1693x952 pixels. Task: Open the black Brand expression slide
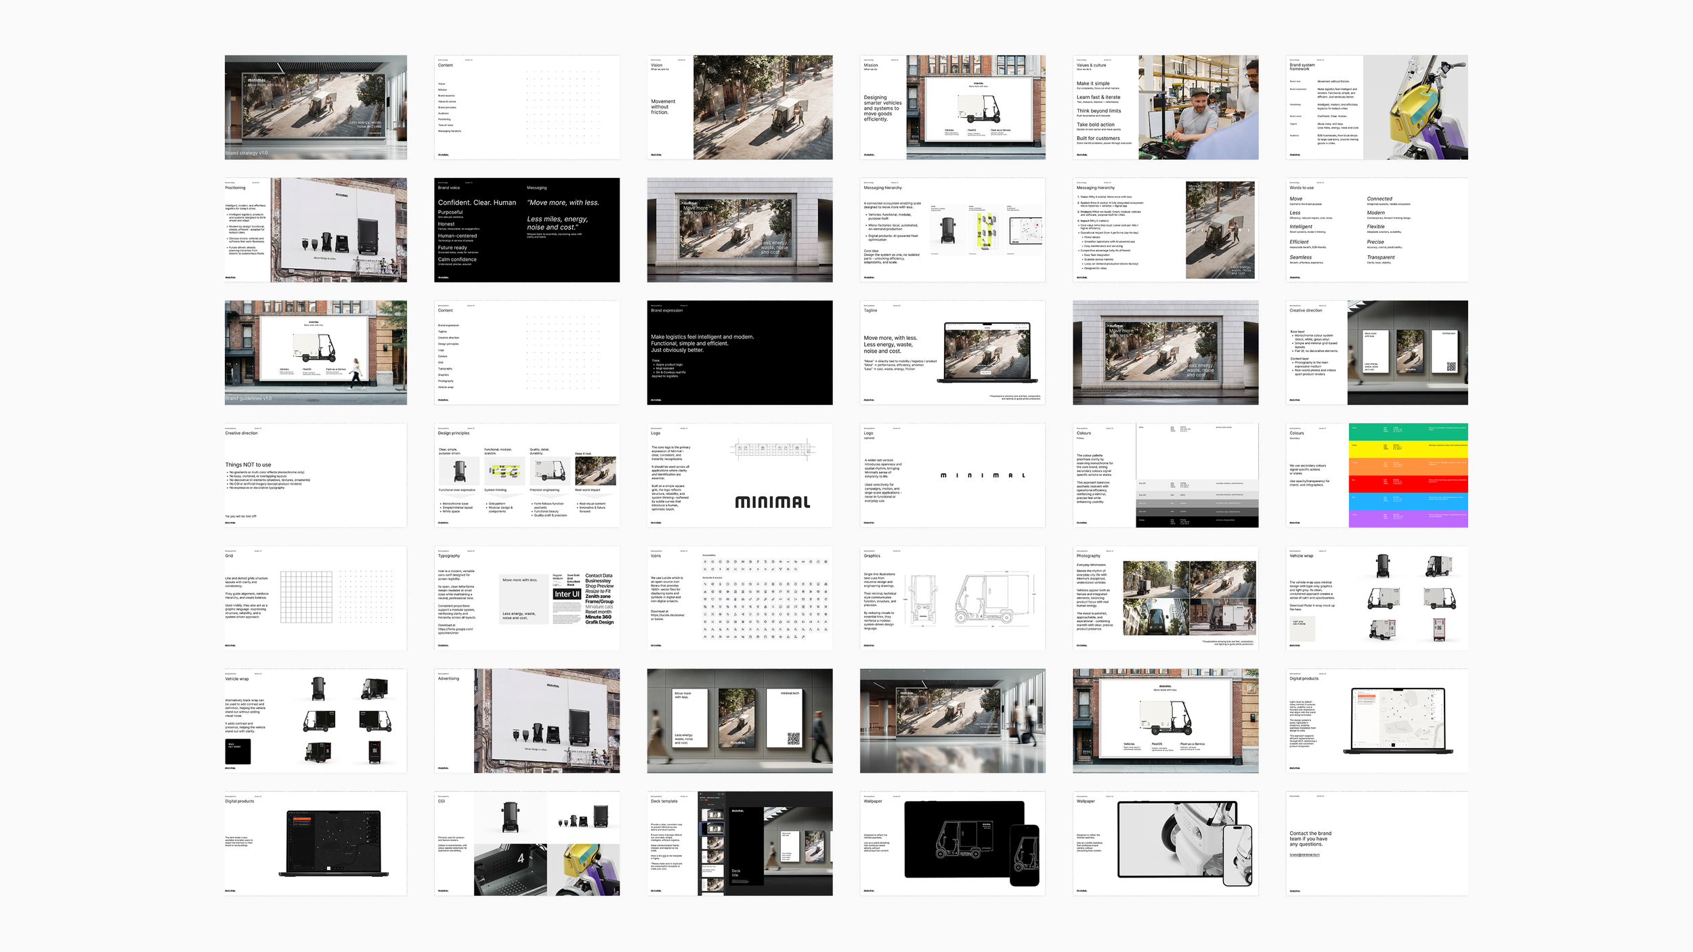(740, 352)
